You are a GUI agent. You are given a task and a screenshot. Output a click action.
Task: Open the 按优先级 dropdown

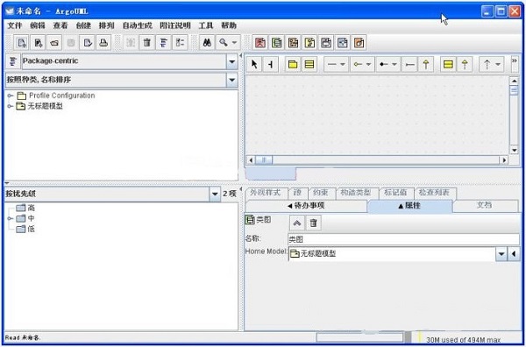point(215,194)
